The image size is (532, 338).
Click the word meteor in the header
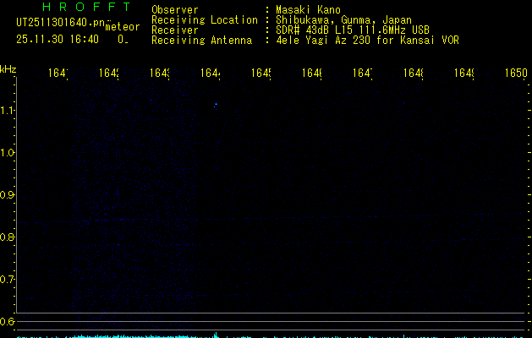pyautogui.click(x=123, y=27)
